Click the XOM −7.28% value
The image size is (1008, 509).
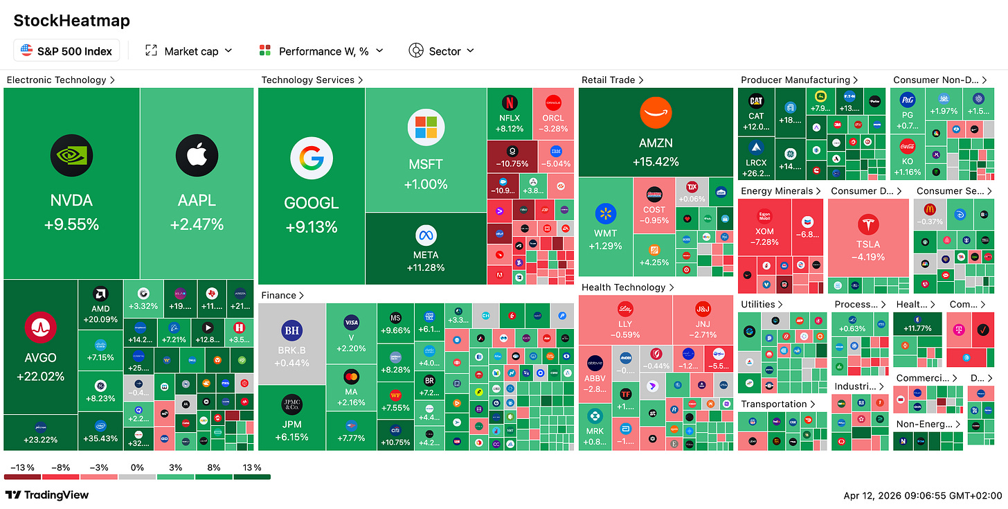click(764, 242)
